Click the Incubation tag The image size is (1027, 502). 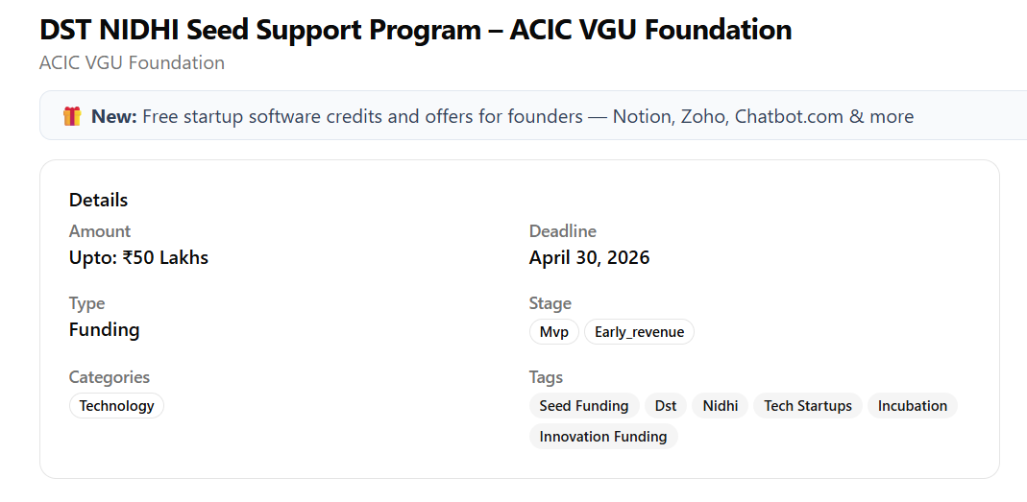click(x=912, y=406)
